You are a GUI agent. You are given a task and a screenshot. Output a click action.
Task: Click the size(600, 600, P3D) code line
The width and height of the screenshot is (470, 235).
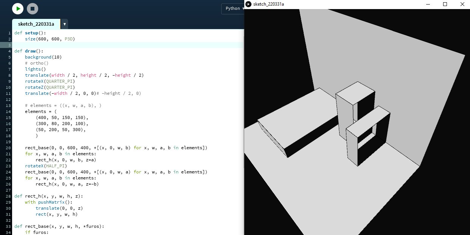click(50, 39)
